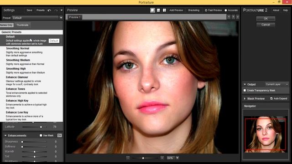Click the main portrait preview image
292x164 pixels.
[x=152, y=87]
